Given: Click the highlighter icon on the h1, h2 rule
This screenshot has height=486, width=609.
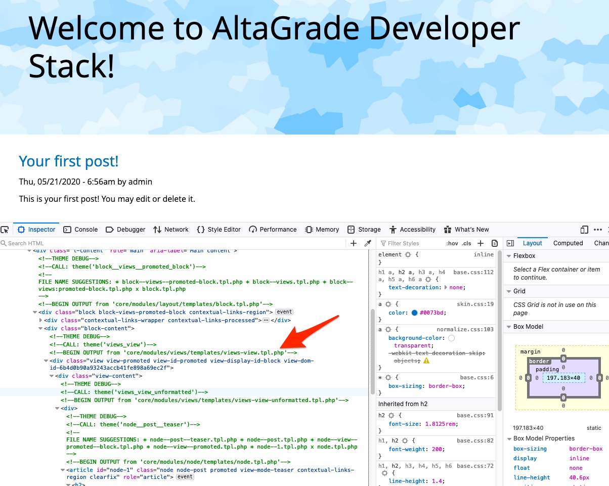Looking at the screenshot, I should (406, 440).
